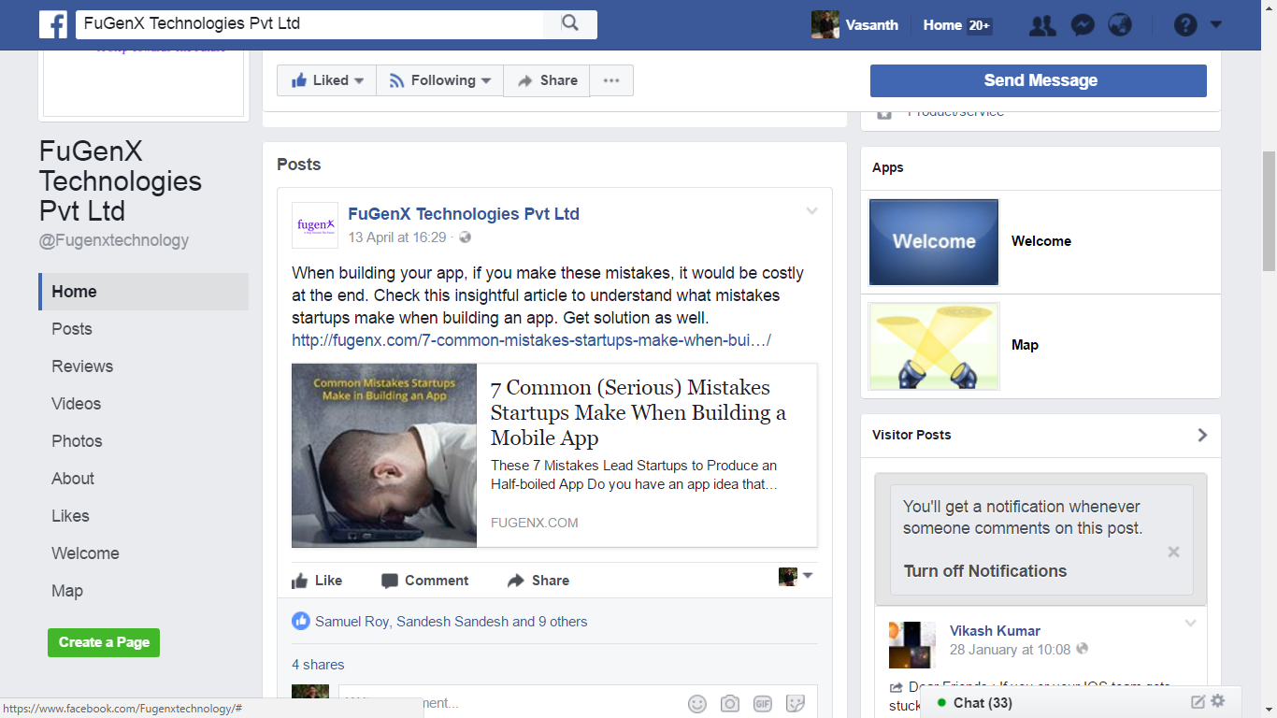Open Vikash Kumar profile link
Screen dimensions: 1277x718
[995, 631]
